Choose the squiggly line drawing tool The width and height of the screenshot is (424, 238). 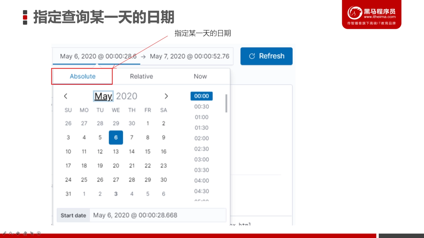11,233
